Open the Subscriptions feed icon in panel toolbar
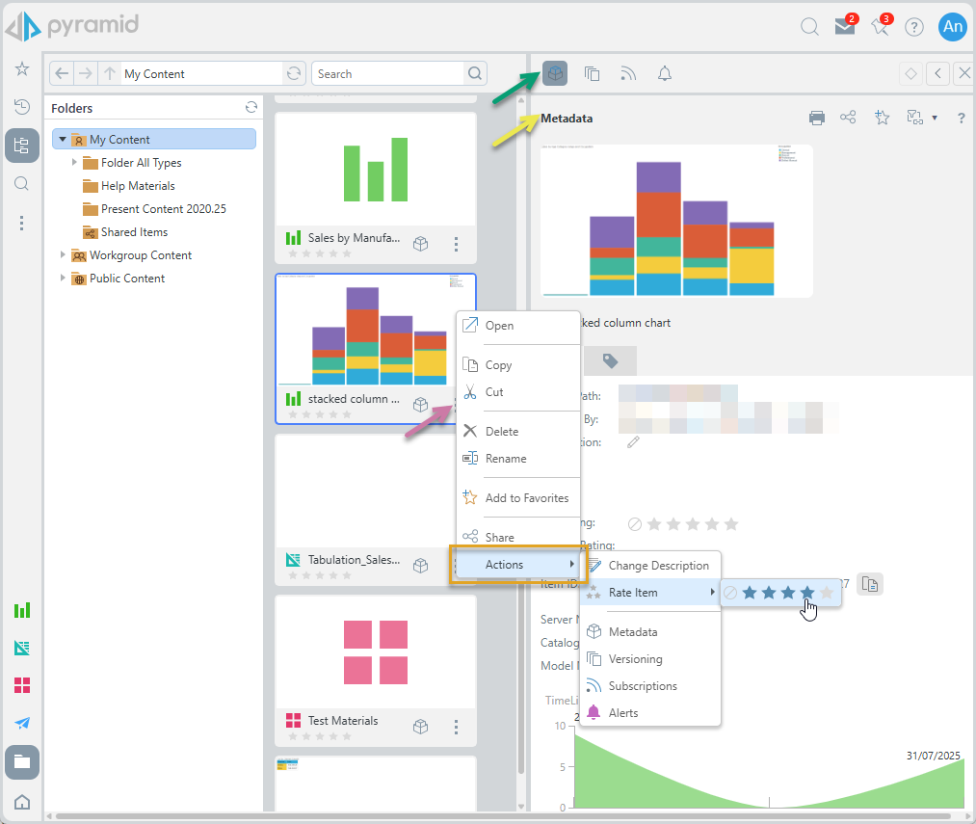Image resolution: width=976 pixels, height=824 pixels. pyautogui.click(x=628, y=73)
